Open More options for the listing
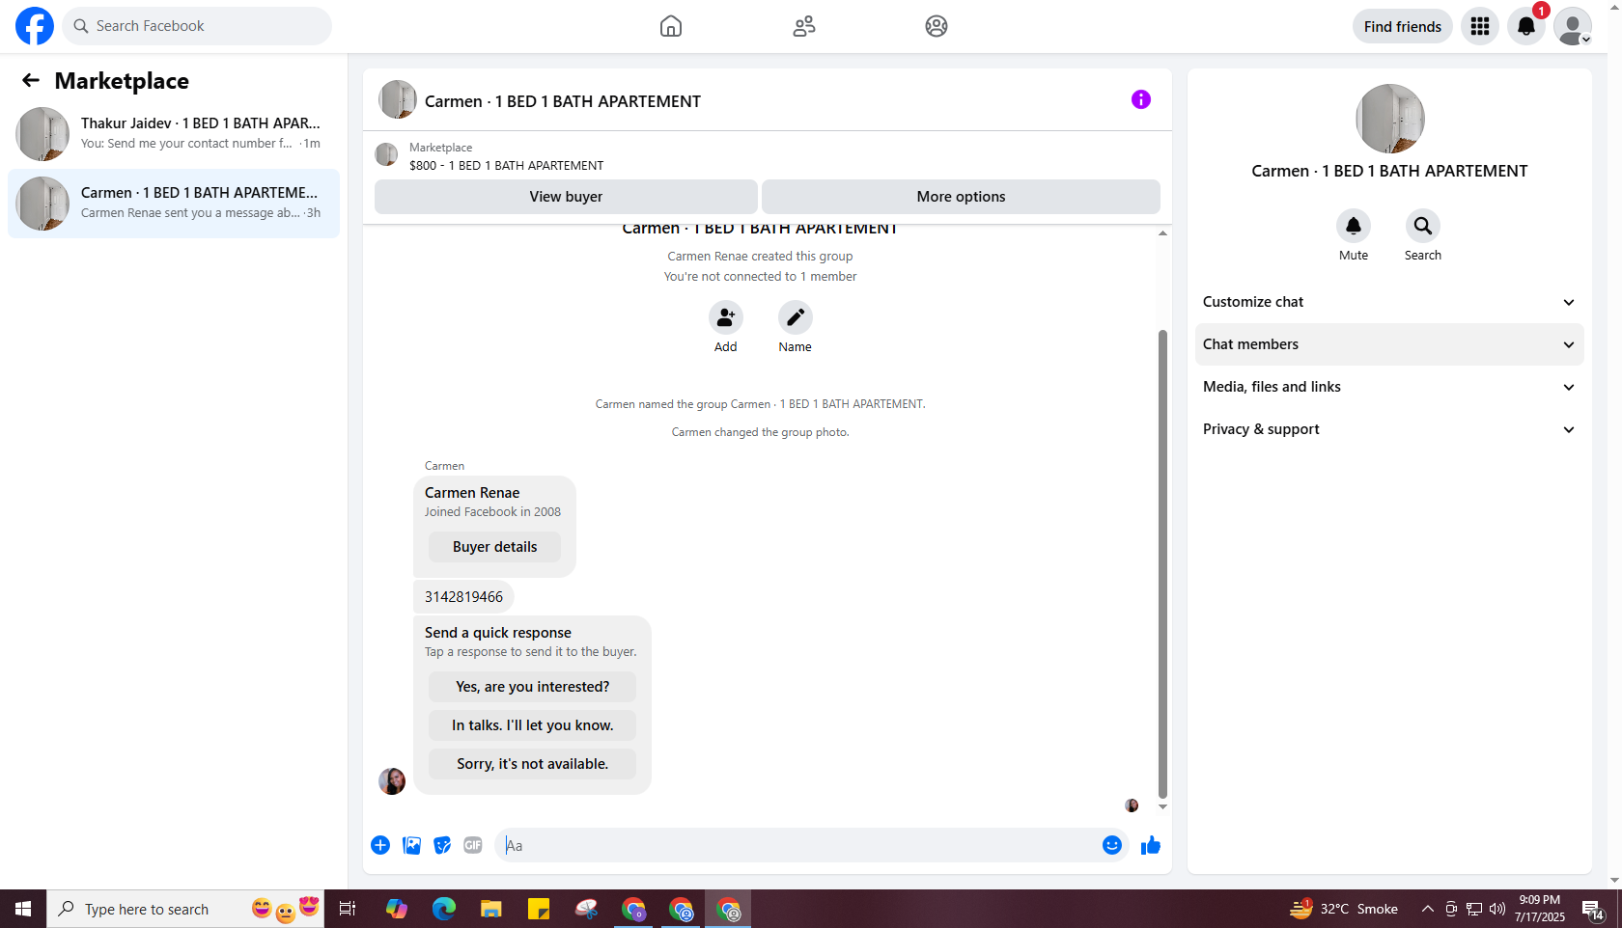 pos(962,197)
